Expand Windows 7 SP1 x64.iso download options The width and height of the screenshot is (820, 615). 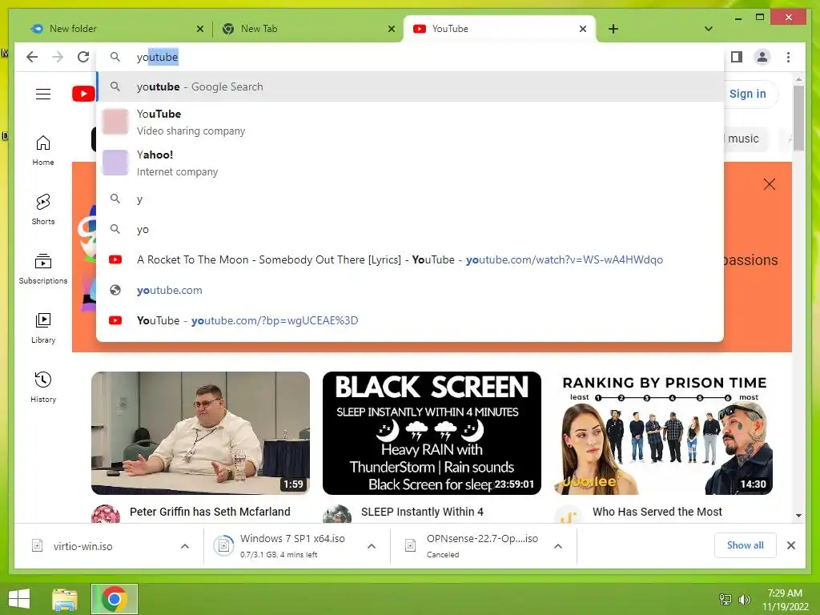372,546
